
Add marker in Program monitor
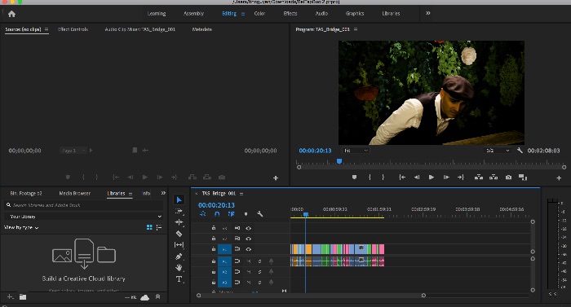click(354, 178)
